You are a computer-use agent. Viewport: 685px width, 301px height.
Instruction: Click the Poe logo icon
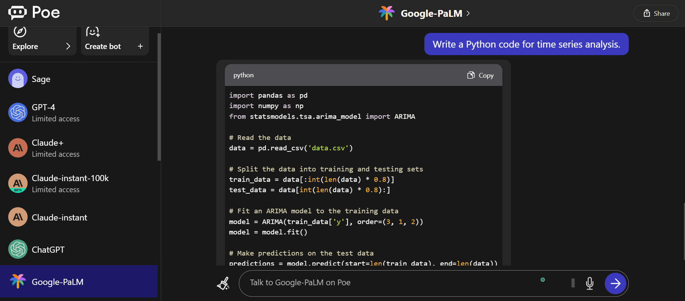point(18,13)
